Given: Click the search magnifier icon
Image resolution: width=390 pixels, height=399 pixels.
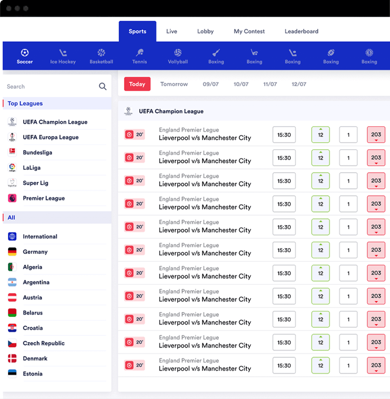Looking at the screenshot, I should [102, 86].
